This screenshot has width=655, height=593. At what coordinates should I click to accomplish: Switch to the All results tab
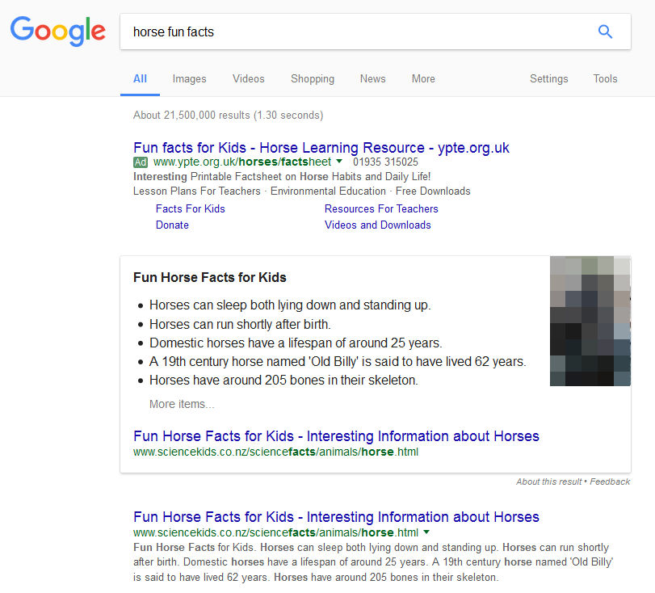140,78
